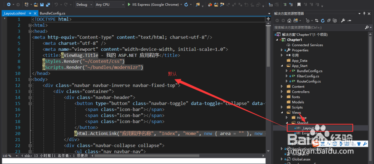Save the current file with the disk icon
This screenshot has width=374, height=164.
click(42, 4)
